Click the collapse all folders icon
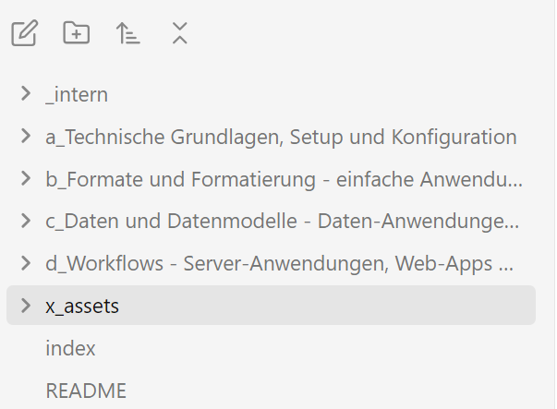 (x=180, y=34)
